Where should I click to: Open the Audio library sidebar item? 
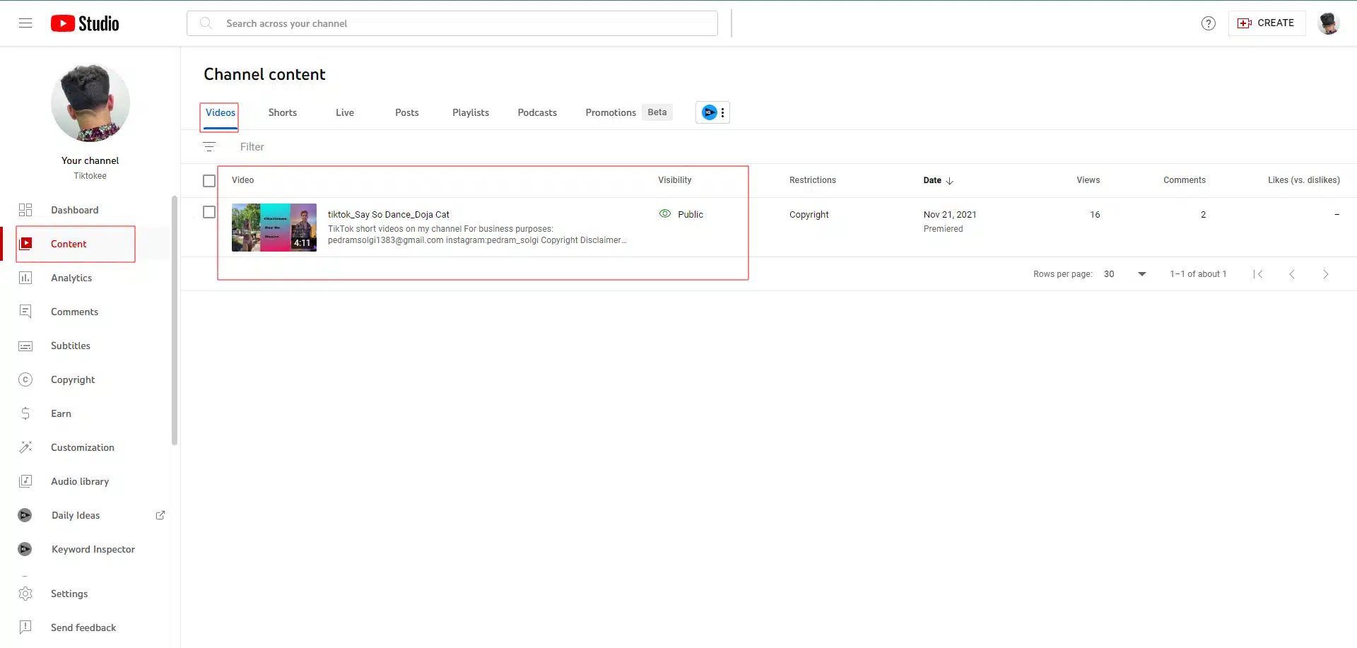(79, 481)
